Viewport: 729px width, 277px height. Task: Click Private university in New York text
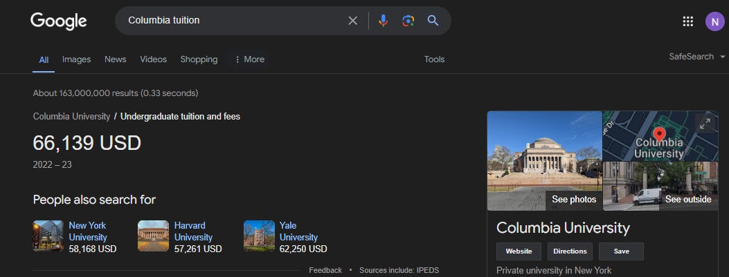[554, 271]
